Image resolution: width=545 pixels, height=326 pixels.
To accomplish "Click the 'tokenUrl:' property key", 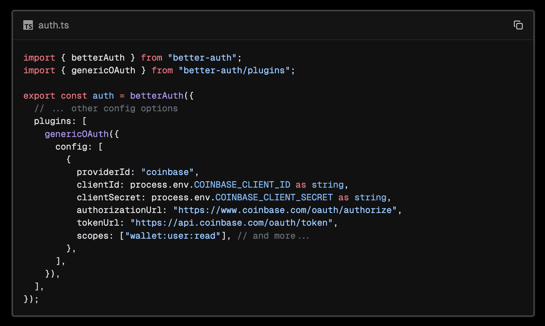I will pos(100,223).
